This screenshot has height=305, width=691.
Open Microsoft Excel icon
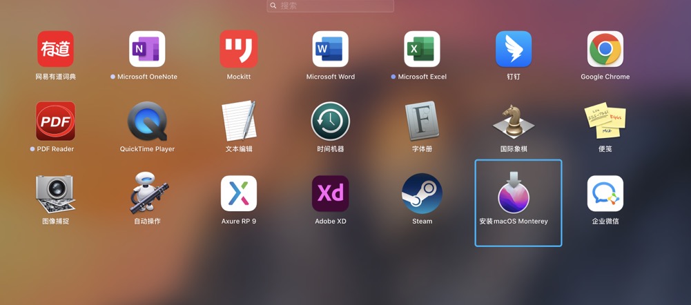click(422, 49)
